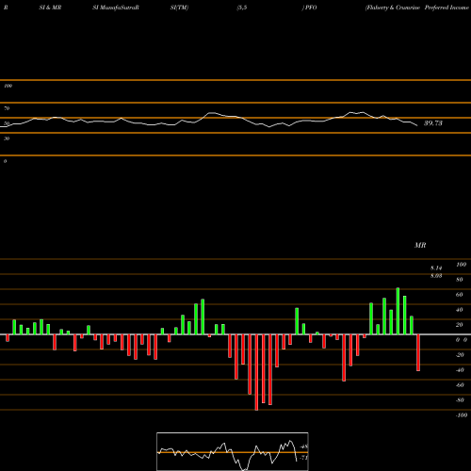Click the MR axis label -20
The width and height of the screenshot is (471, 471).
[x=460, y=355]
